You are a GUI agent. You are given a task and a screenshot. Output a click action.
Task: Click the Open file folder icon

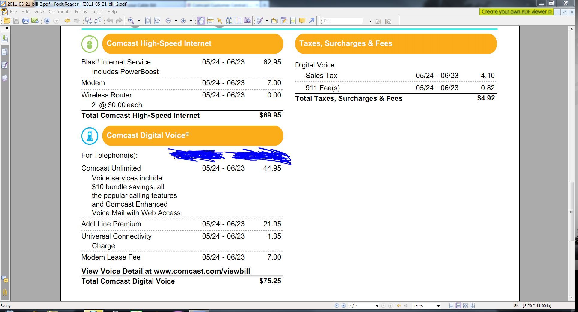7,21
